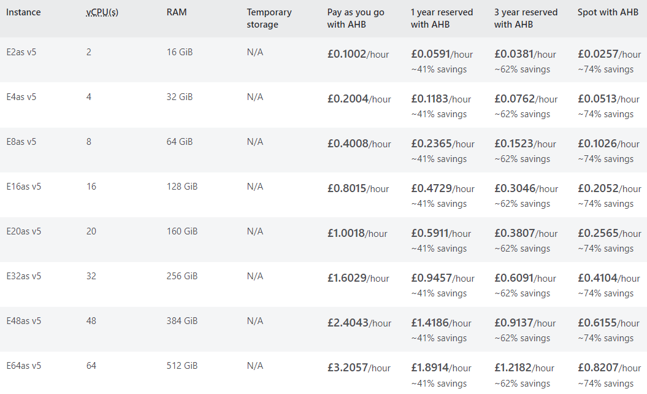
Task: Click the E48as v5 instance name
Action: coord(24,321)
